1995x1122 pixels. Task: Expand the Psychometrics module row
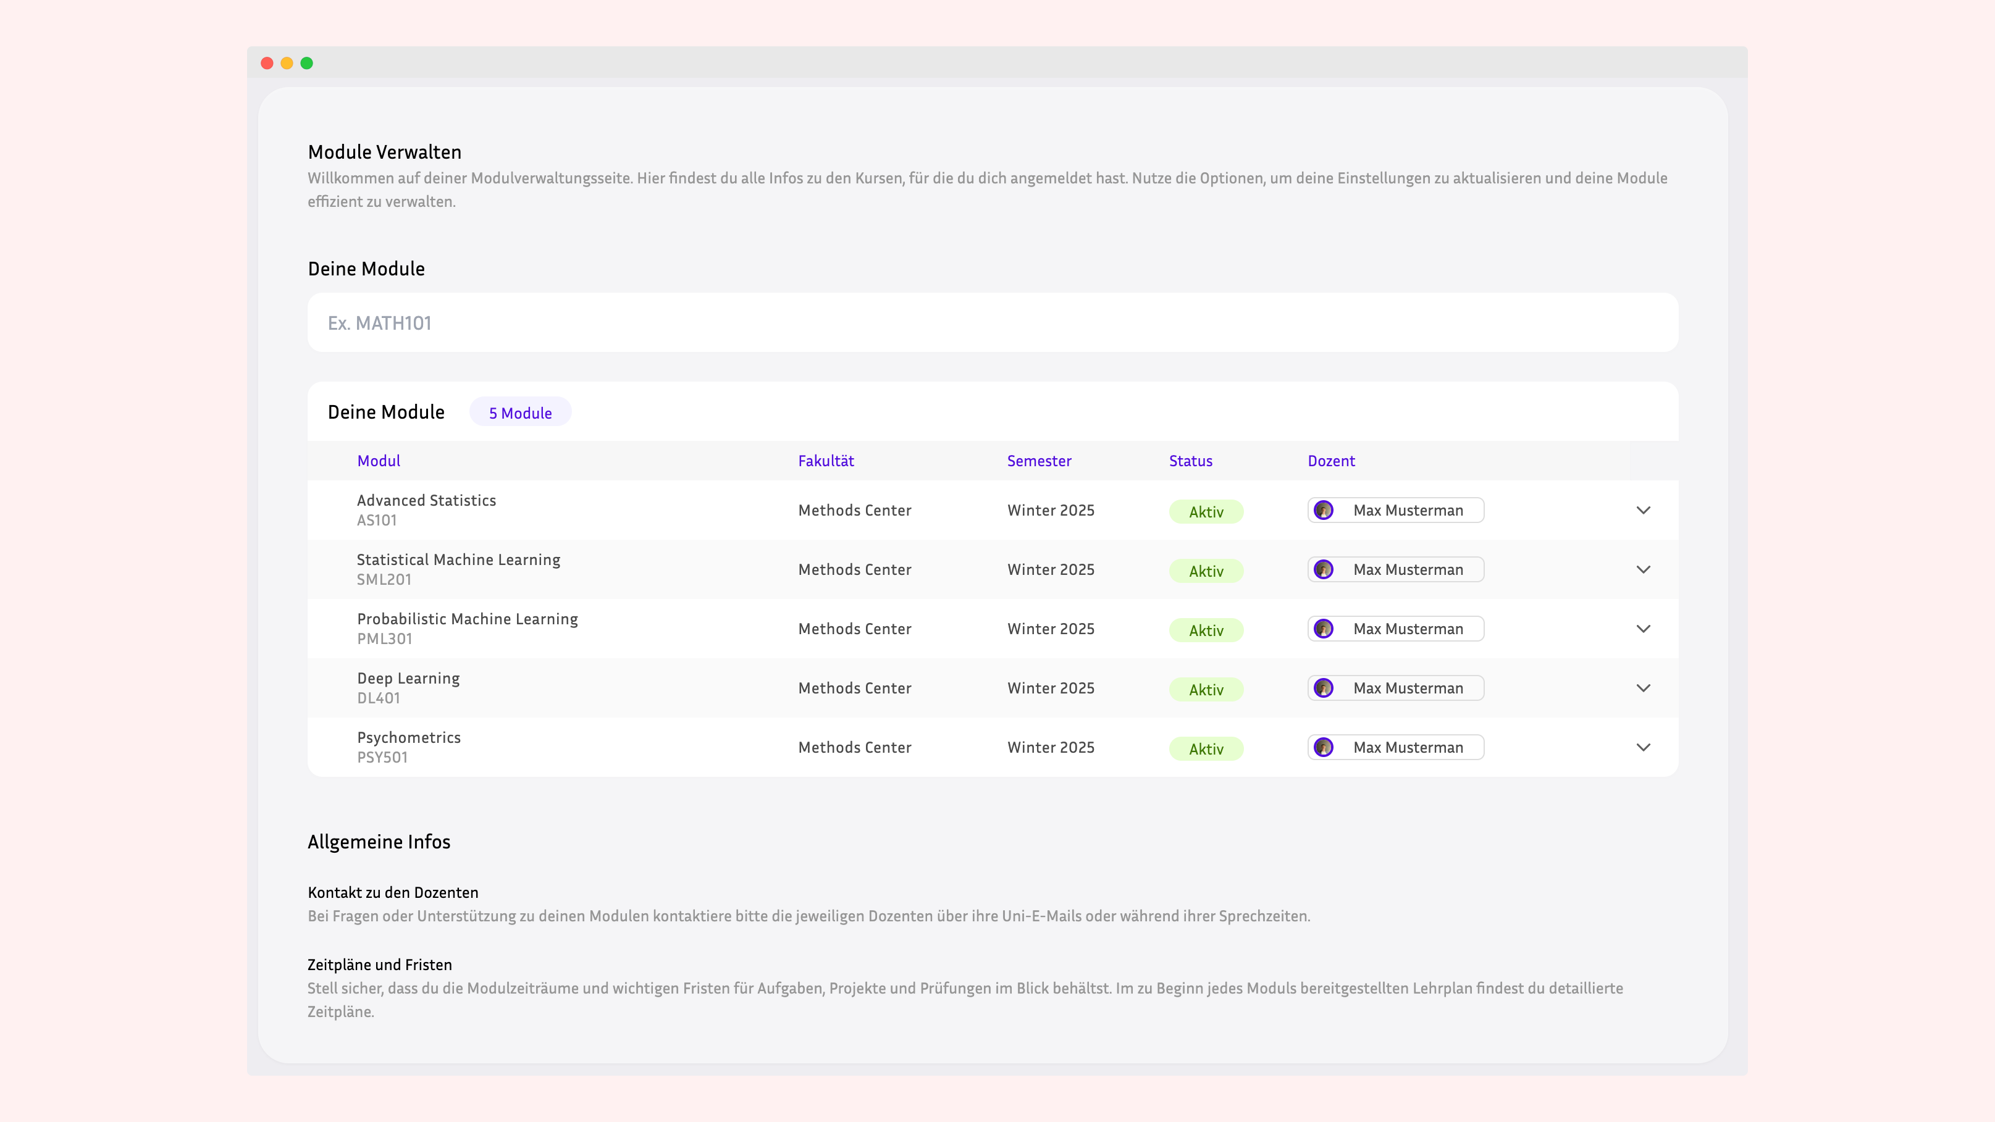pyautogui.click(x=1644, y=747)
